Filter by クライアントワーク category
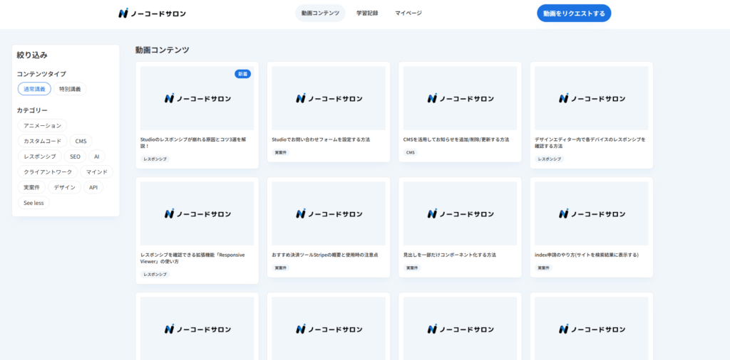The height and width of the screenshot is (360, 730). point(48,172)
